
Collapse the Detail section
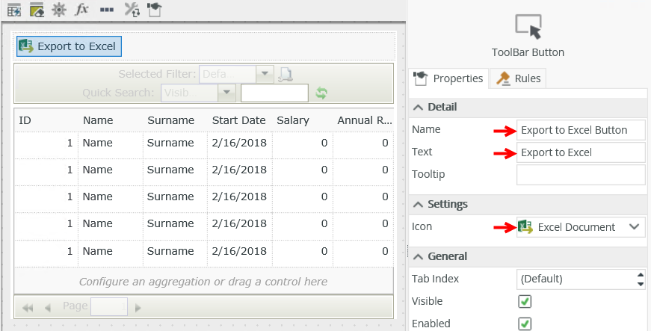[419, 107]
